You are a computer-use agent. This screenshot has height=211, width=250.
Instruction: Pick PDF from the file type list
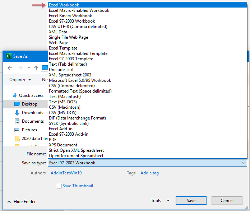[53, 140]
